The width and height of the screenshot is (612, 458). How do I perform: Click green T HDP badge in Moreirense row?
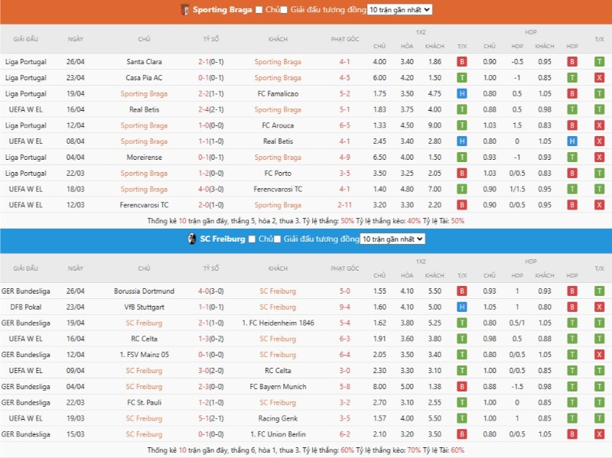click(x=571, y=158)
